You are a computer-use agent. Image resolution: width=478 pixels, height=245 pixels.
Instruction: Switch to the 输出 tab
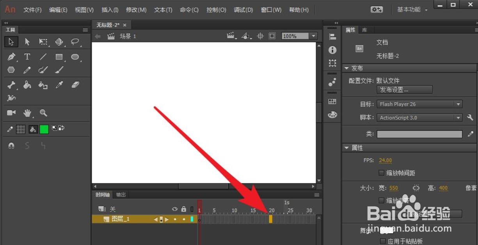[121, 195]
